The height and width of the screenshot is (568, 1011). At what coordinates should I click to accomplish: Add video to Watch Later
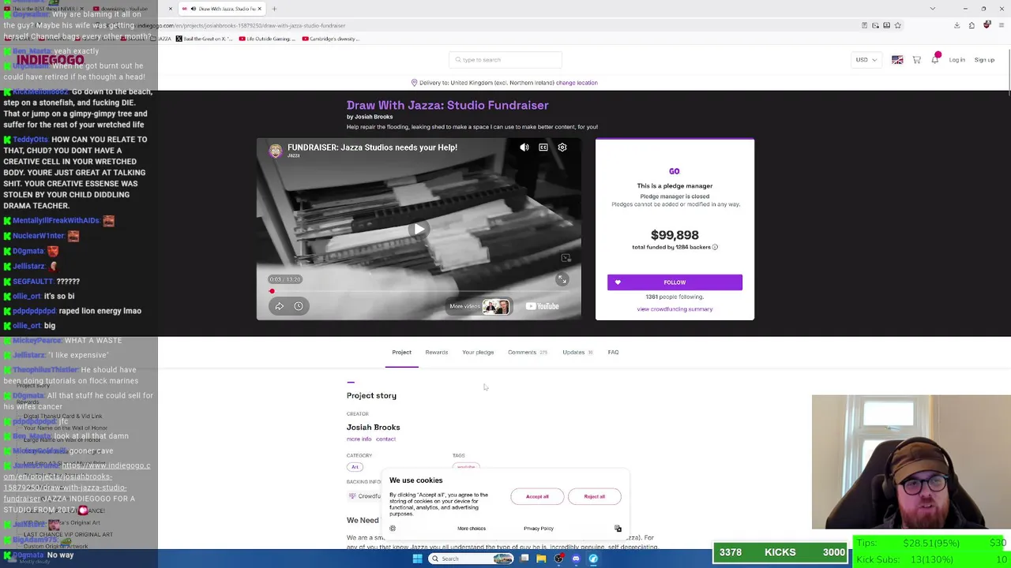point(299,306)
